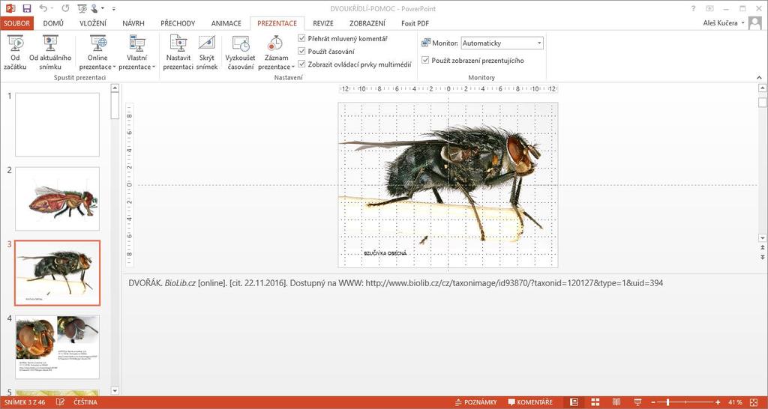
Task: Fit slide to window icon
Action: 754,402
